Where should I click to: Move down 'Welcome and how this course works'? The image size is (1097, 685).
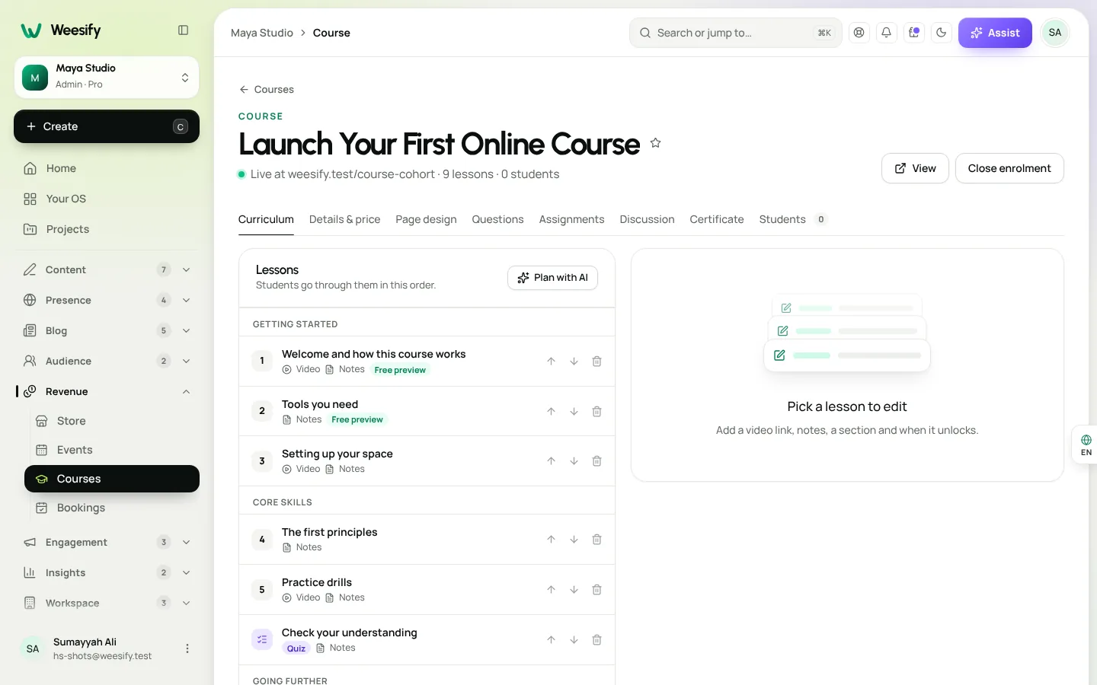pyautogui.click(x=574, y=362)
